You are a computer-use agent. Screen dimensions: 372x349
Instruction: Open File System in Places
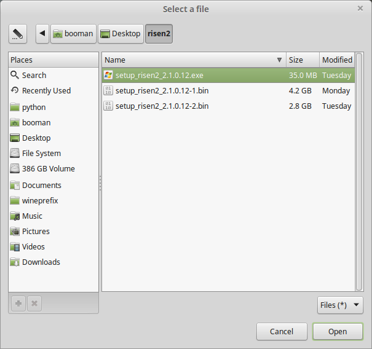[x=53, y=154]
